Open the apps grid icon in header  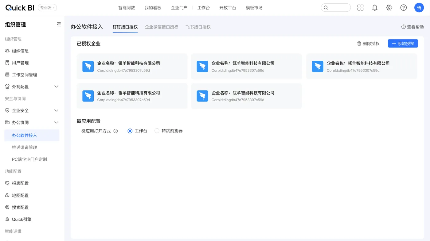tap(361, 8)
